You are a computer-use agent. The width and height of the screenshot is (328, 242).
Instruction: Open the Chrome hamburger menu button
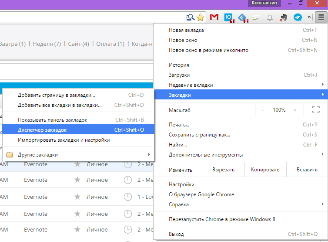point(321,17)
